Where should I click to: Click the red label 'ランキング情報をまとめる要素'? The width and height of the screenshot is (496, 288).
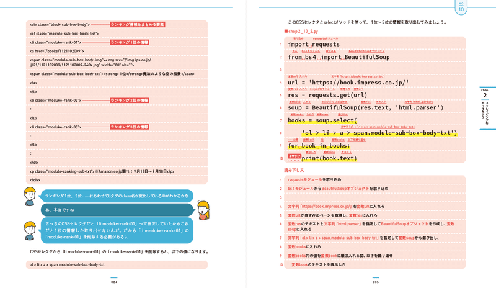click(x=137, y=24)
